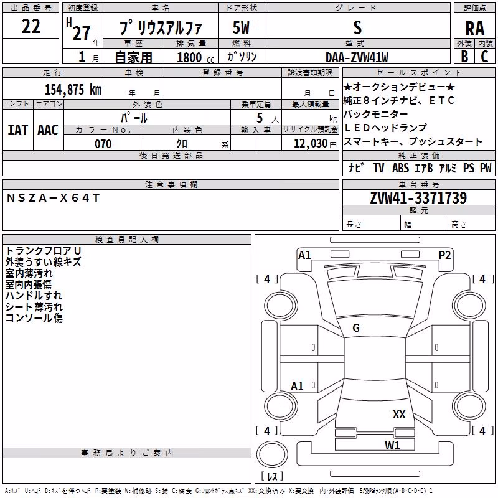Click exterior rating B

pos(464,57)
